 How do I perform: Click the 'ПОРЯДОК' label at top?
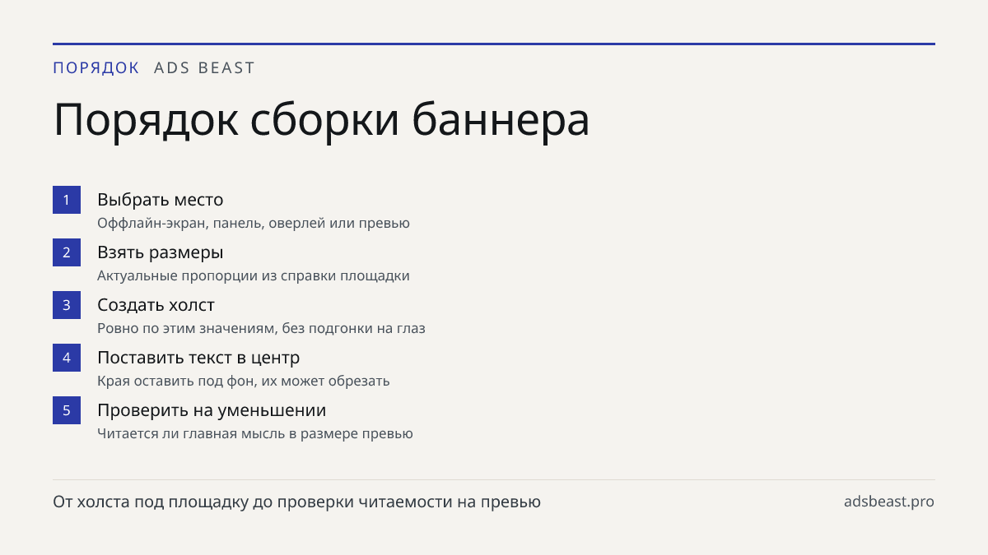96,68
